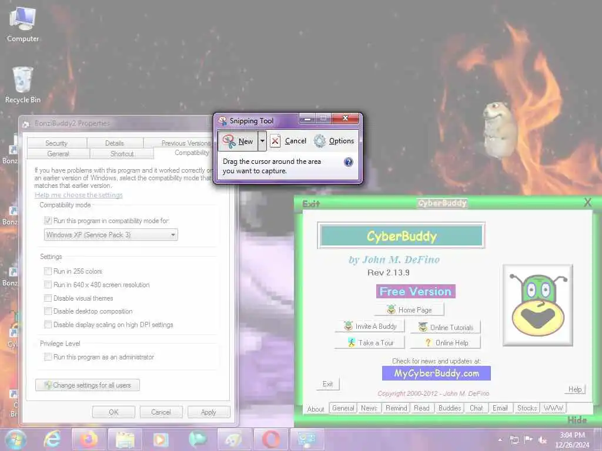Click the CyberBuddy title banner
The width and height of the screenshot is (602, 451).
(402, 236)
